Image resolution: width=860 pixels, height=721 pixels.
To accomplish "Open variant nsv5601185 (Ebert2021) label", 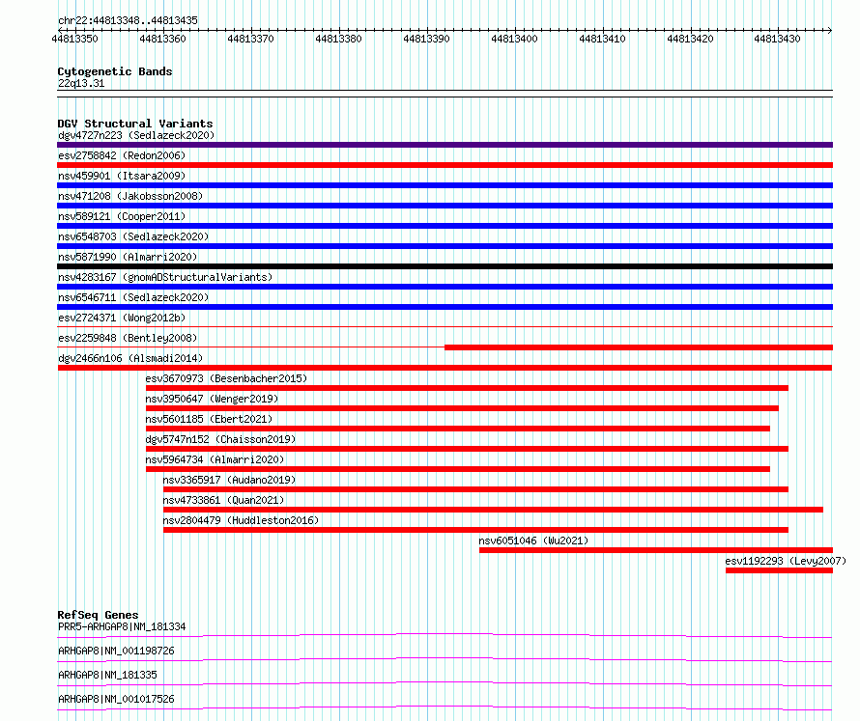I will point(209,419).
